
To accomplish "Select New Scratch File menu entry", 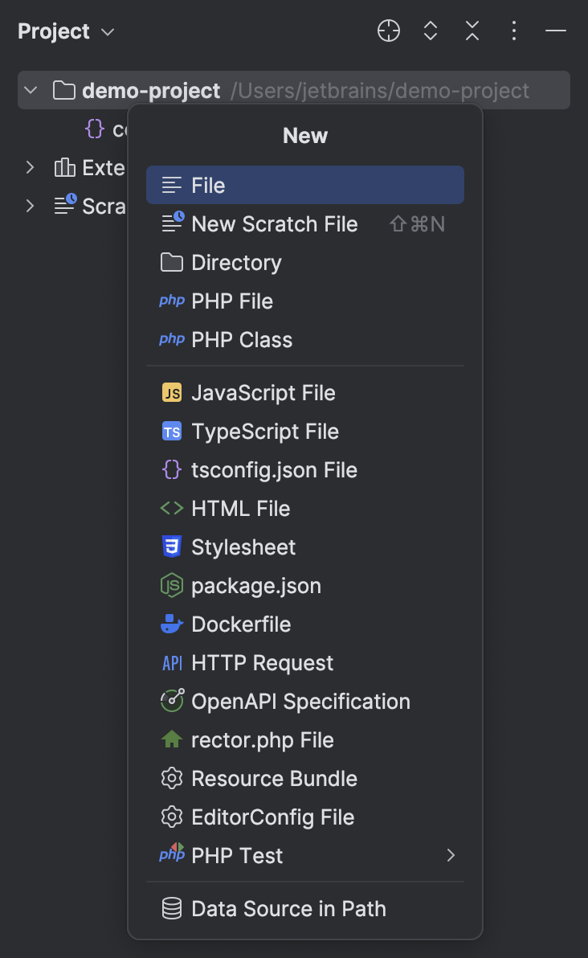I will (x=274, y=224).
